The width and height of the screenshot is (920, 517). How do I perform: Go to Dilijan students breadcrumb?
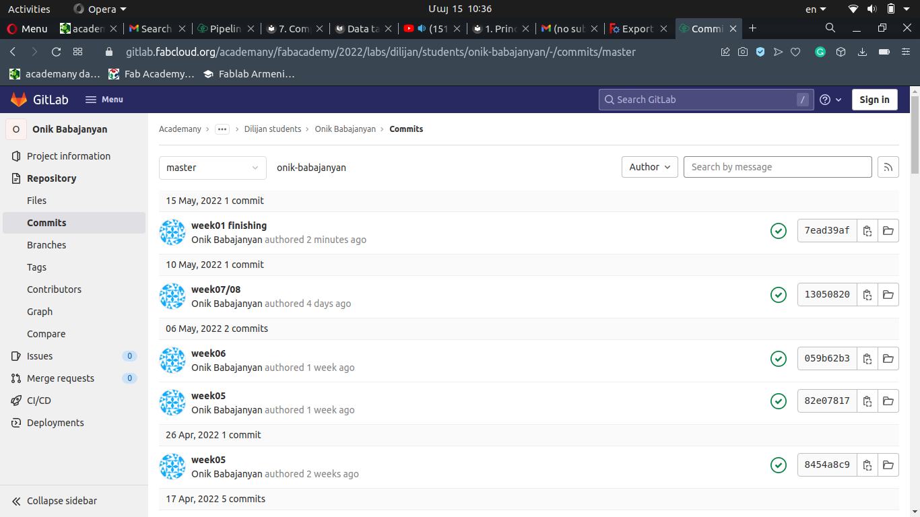(273, 129)
